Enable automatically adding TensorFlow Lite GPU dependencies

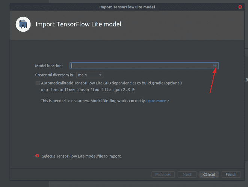pos(38,83)
